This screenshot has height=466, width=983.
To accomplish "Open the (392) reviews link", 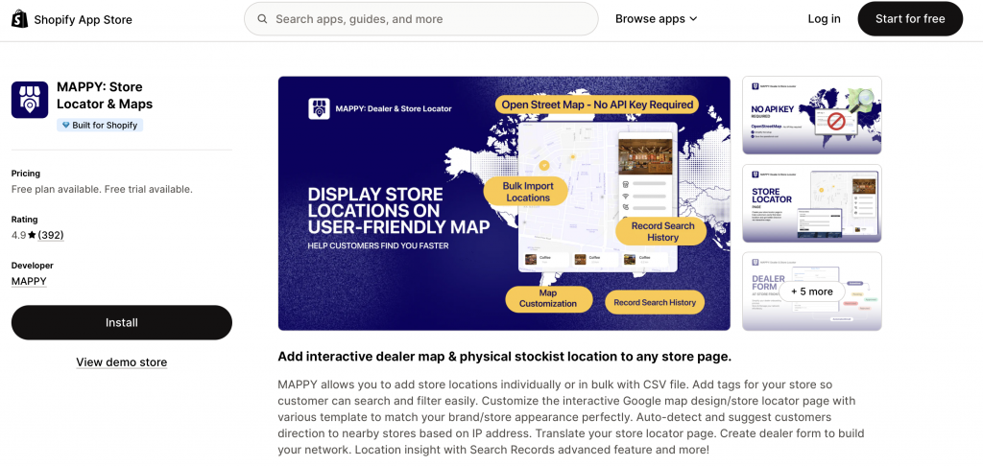I will [51, 236].
